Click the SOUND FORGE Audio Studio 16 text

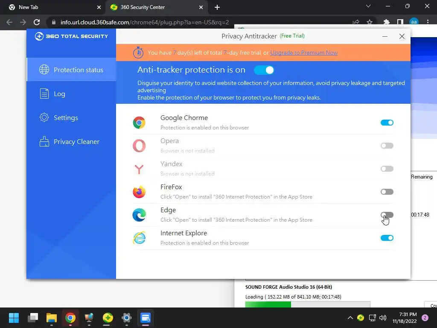point(289,287)
